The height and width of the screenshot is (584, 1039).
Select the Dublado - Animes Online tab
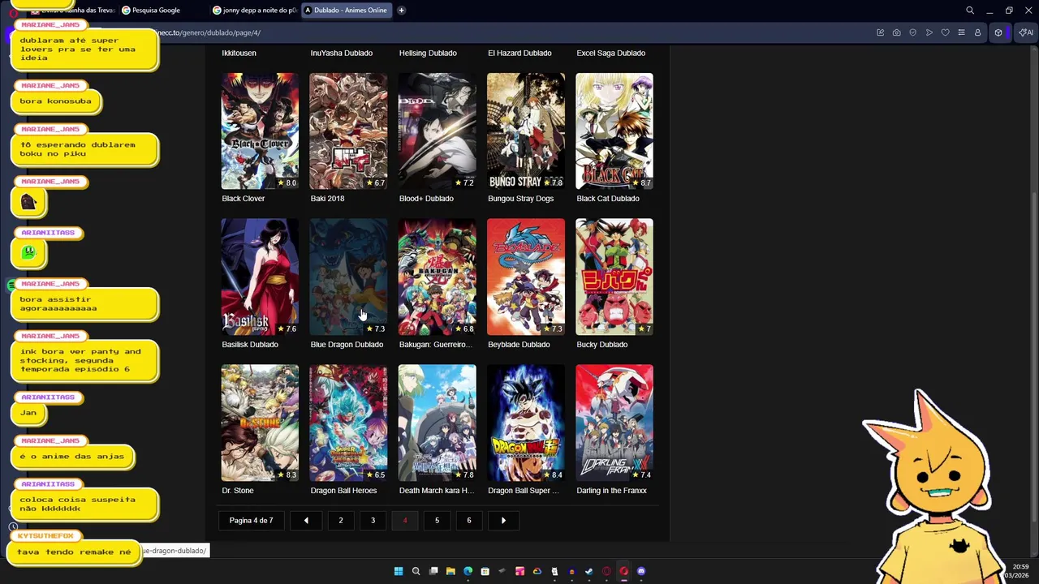coord(346,11)
